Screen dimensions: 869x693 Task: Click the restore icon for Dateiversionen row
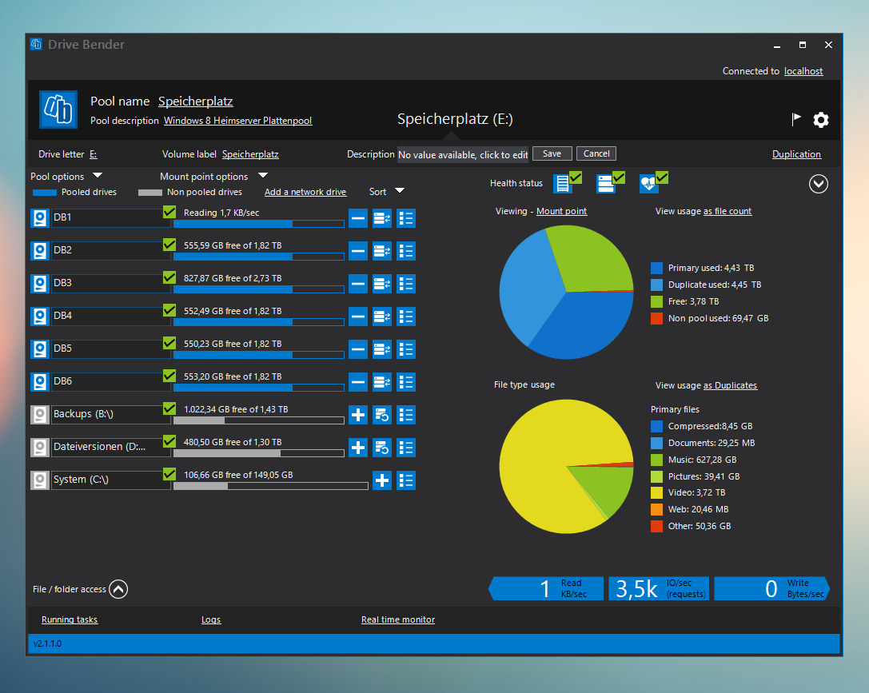382,447
